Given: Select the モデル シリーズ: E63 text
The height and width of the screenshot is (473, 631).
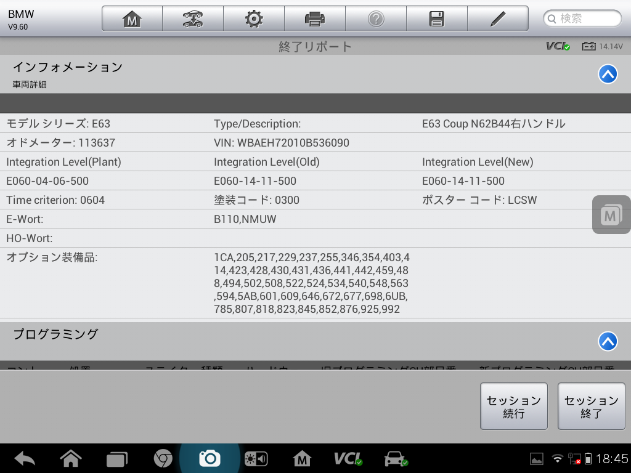Looking at the screenshot, I should pyautogui.click(x=59, y=123).
